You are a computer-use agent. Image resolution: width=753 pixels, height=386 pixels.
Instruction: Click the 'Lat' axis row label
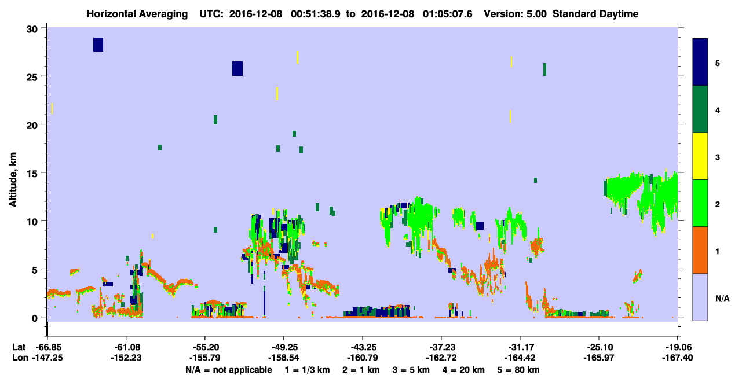point(19,347)
